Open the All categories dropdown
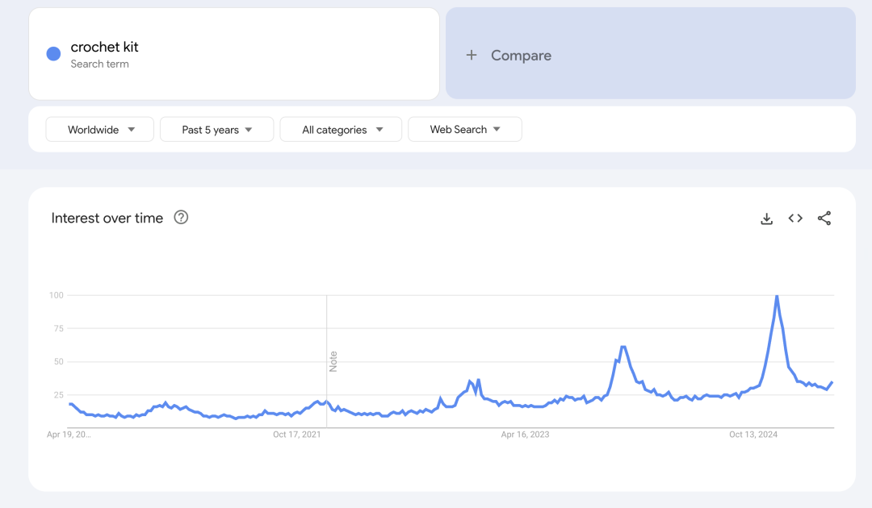Viewport: 872px width, 508px height. pos(341,130)
